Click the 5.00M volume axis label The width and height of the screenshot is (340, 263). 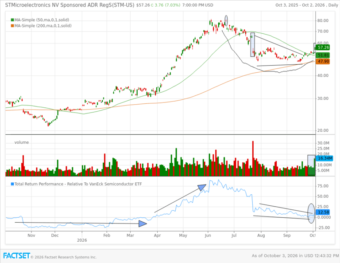click(323, 170)
